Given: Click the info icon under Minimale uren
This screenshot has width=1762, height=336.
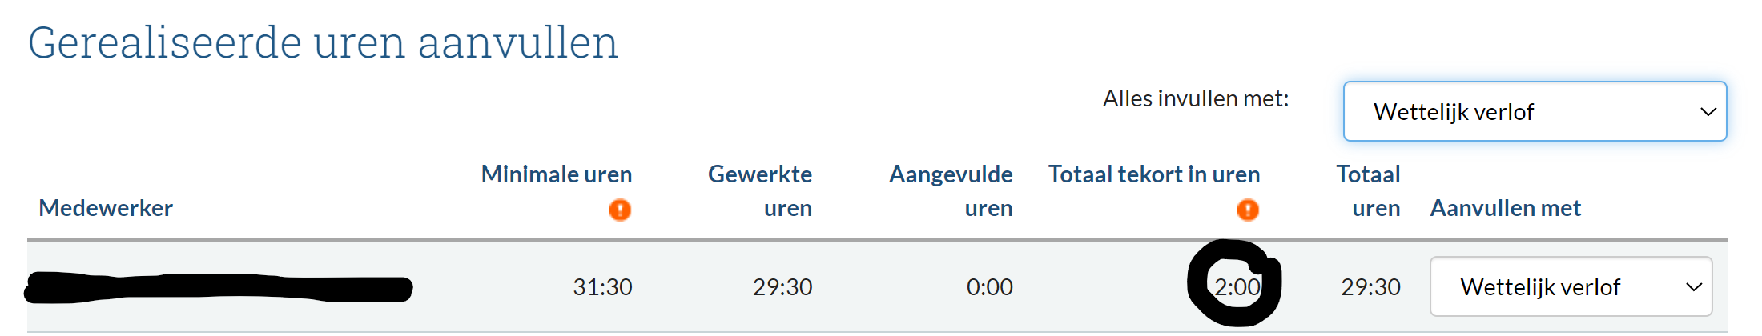Looking at the screenshot, I should 620,210.
